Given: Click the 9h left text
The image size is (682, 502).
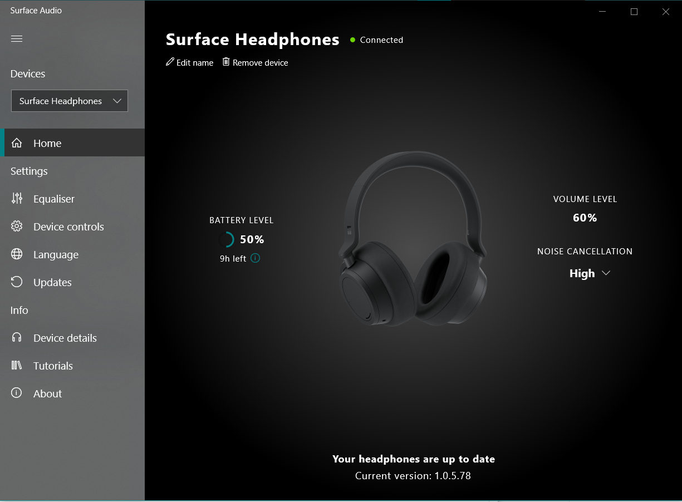Looking at the screenshot, I should pos(233,258).
